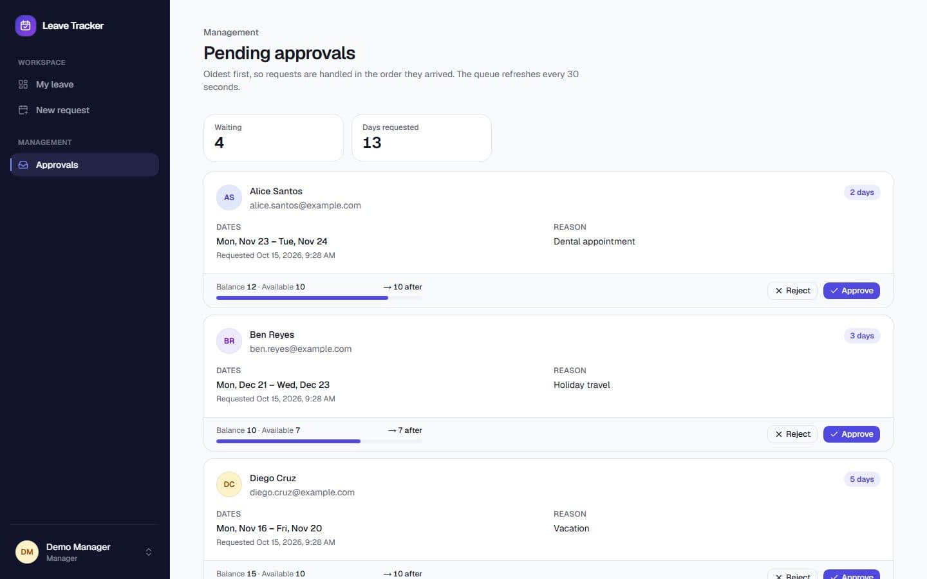Image resolution: width=927 pixels, height=579 pixels.
Task: Click the 10 after text in Alice's card
Action: coord(403,287)
